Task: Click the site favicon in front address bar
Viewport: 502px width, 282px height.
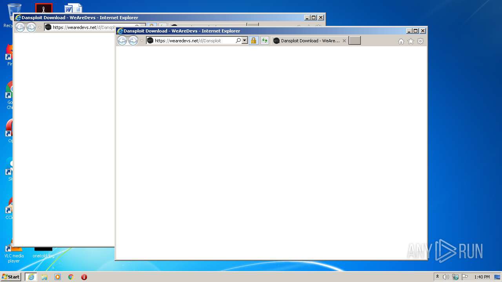Action: pos(150,41)
